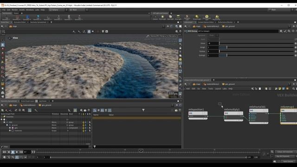Click the Camera shelf tool

pos(155,18)
